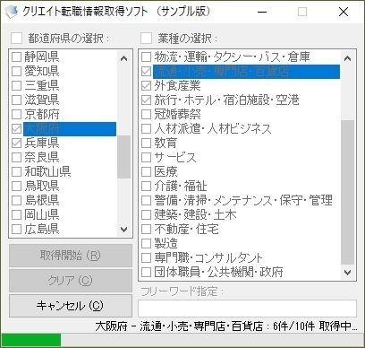Check the 冠婚葬祭 checkbox

coord(146,114)
